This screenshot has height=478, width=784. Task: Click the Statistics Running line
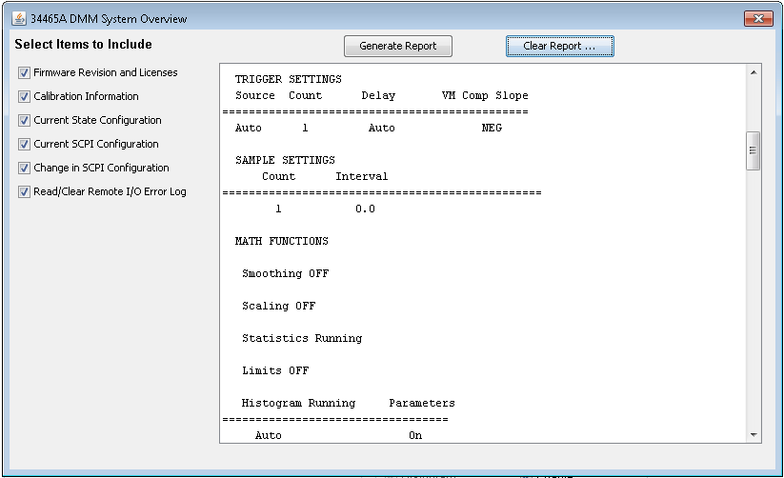click(x=302, y=338)
